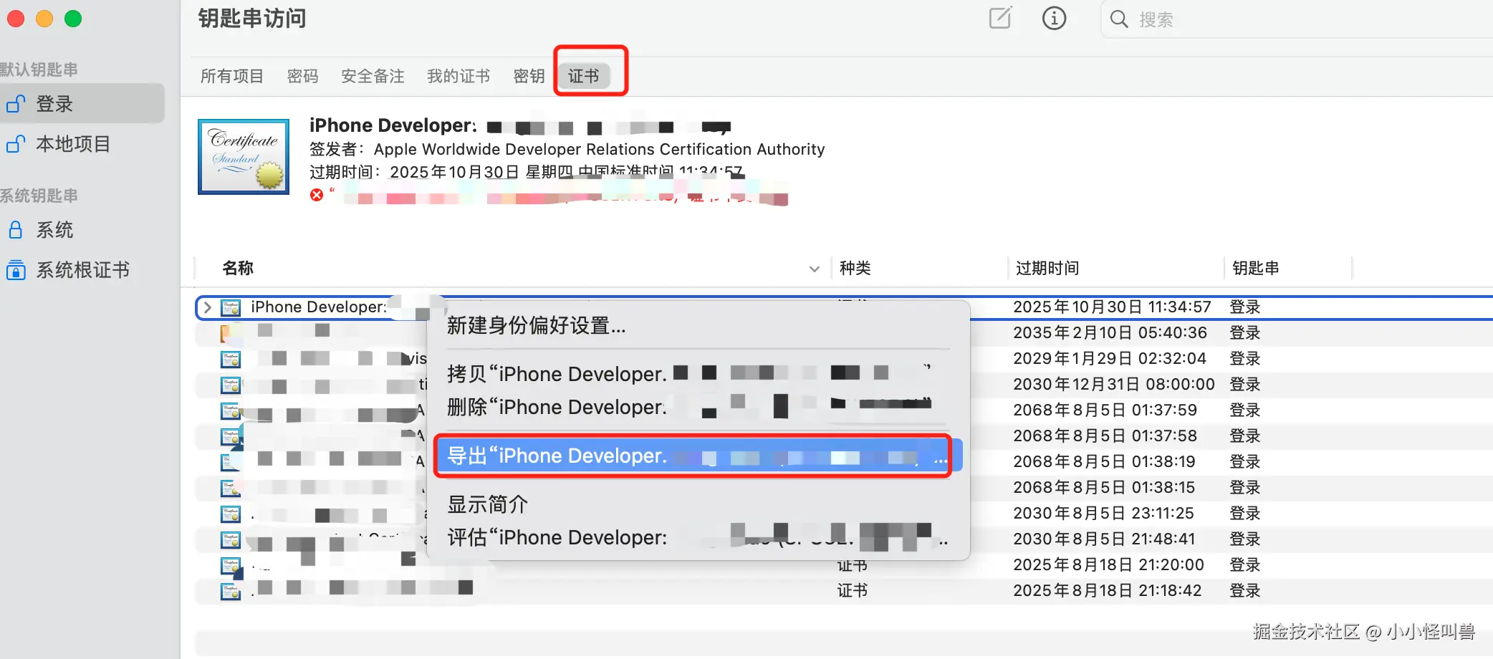Click the red error icon under certificate details
The width and height of the screenshot is (1493, 659).
click(317, 195)
